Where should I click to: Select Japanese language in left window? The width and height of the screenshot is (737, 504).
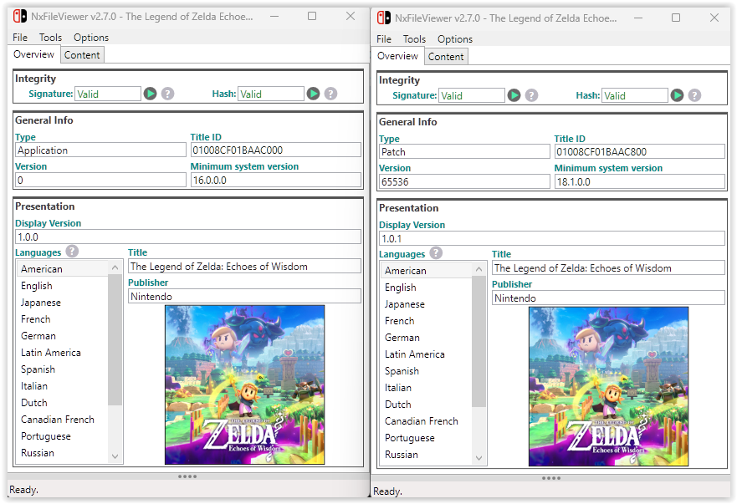(x=63, y=303)
